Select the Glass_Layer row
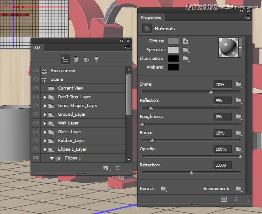 pos(83,132)
